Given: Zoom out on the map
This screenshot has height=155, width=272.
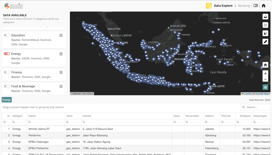Looking at the screenshot, I should click(x=265, y=79).
